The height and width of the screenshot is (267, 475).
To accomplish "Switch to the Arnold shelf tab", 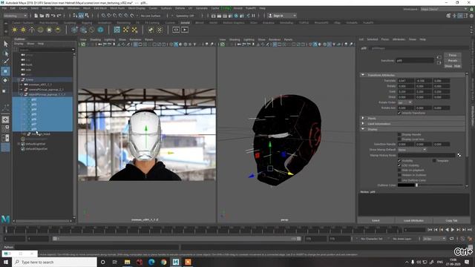I will pyautogui.click(x=185, y=23).
